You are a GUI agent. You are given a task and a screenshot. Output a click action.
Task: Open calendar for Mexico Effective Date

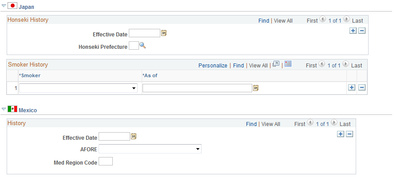click(x=134, y=137)
